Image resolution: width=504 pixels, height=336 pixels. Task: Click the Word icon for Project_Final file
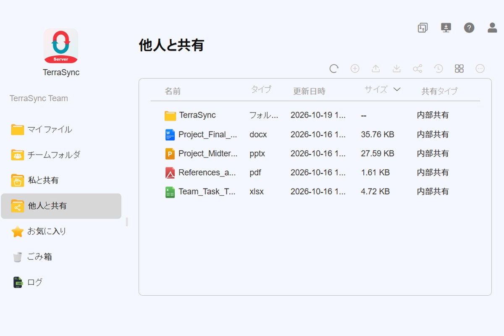(x=170, y=135)
